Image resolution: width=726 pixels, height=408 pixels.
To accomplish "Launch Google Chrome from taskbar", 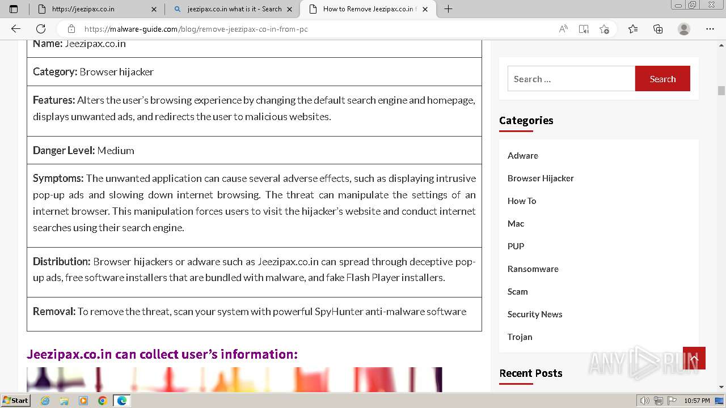I will click(103, 401).
